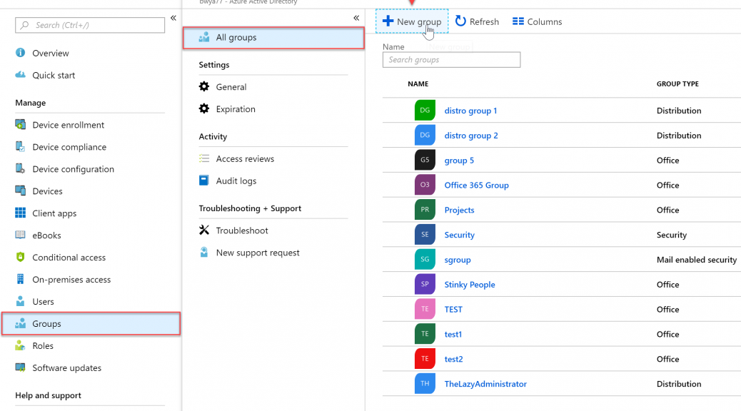Click the eBooks icon
The image size is (741, 411).
[20, 235]
